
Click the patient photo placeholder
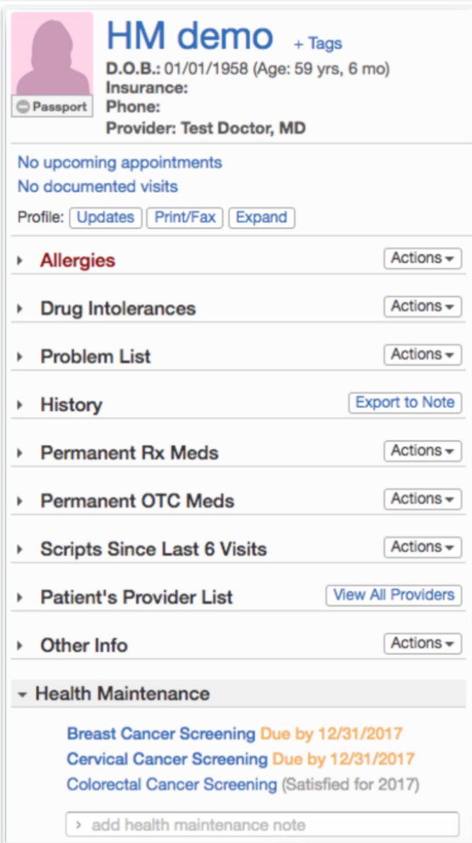pos(50,53)
